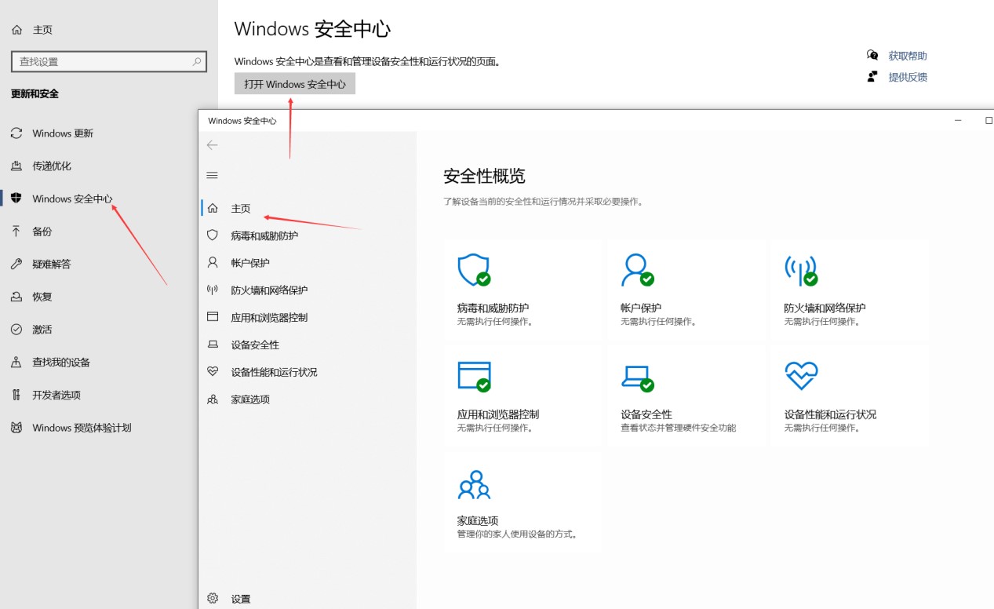Image resolution: width=994 pixels, height=609 pixels.
Task: Open the 获取帮助 link
Action: click(x=907, y=56)
